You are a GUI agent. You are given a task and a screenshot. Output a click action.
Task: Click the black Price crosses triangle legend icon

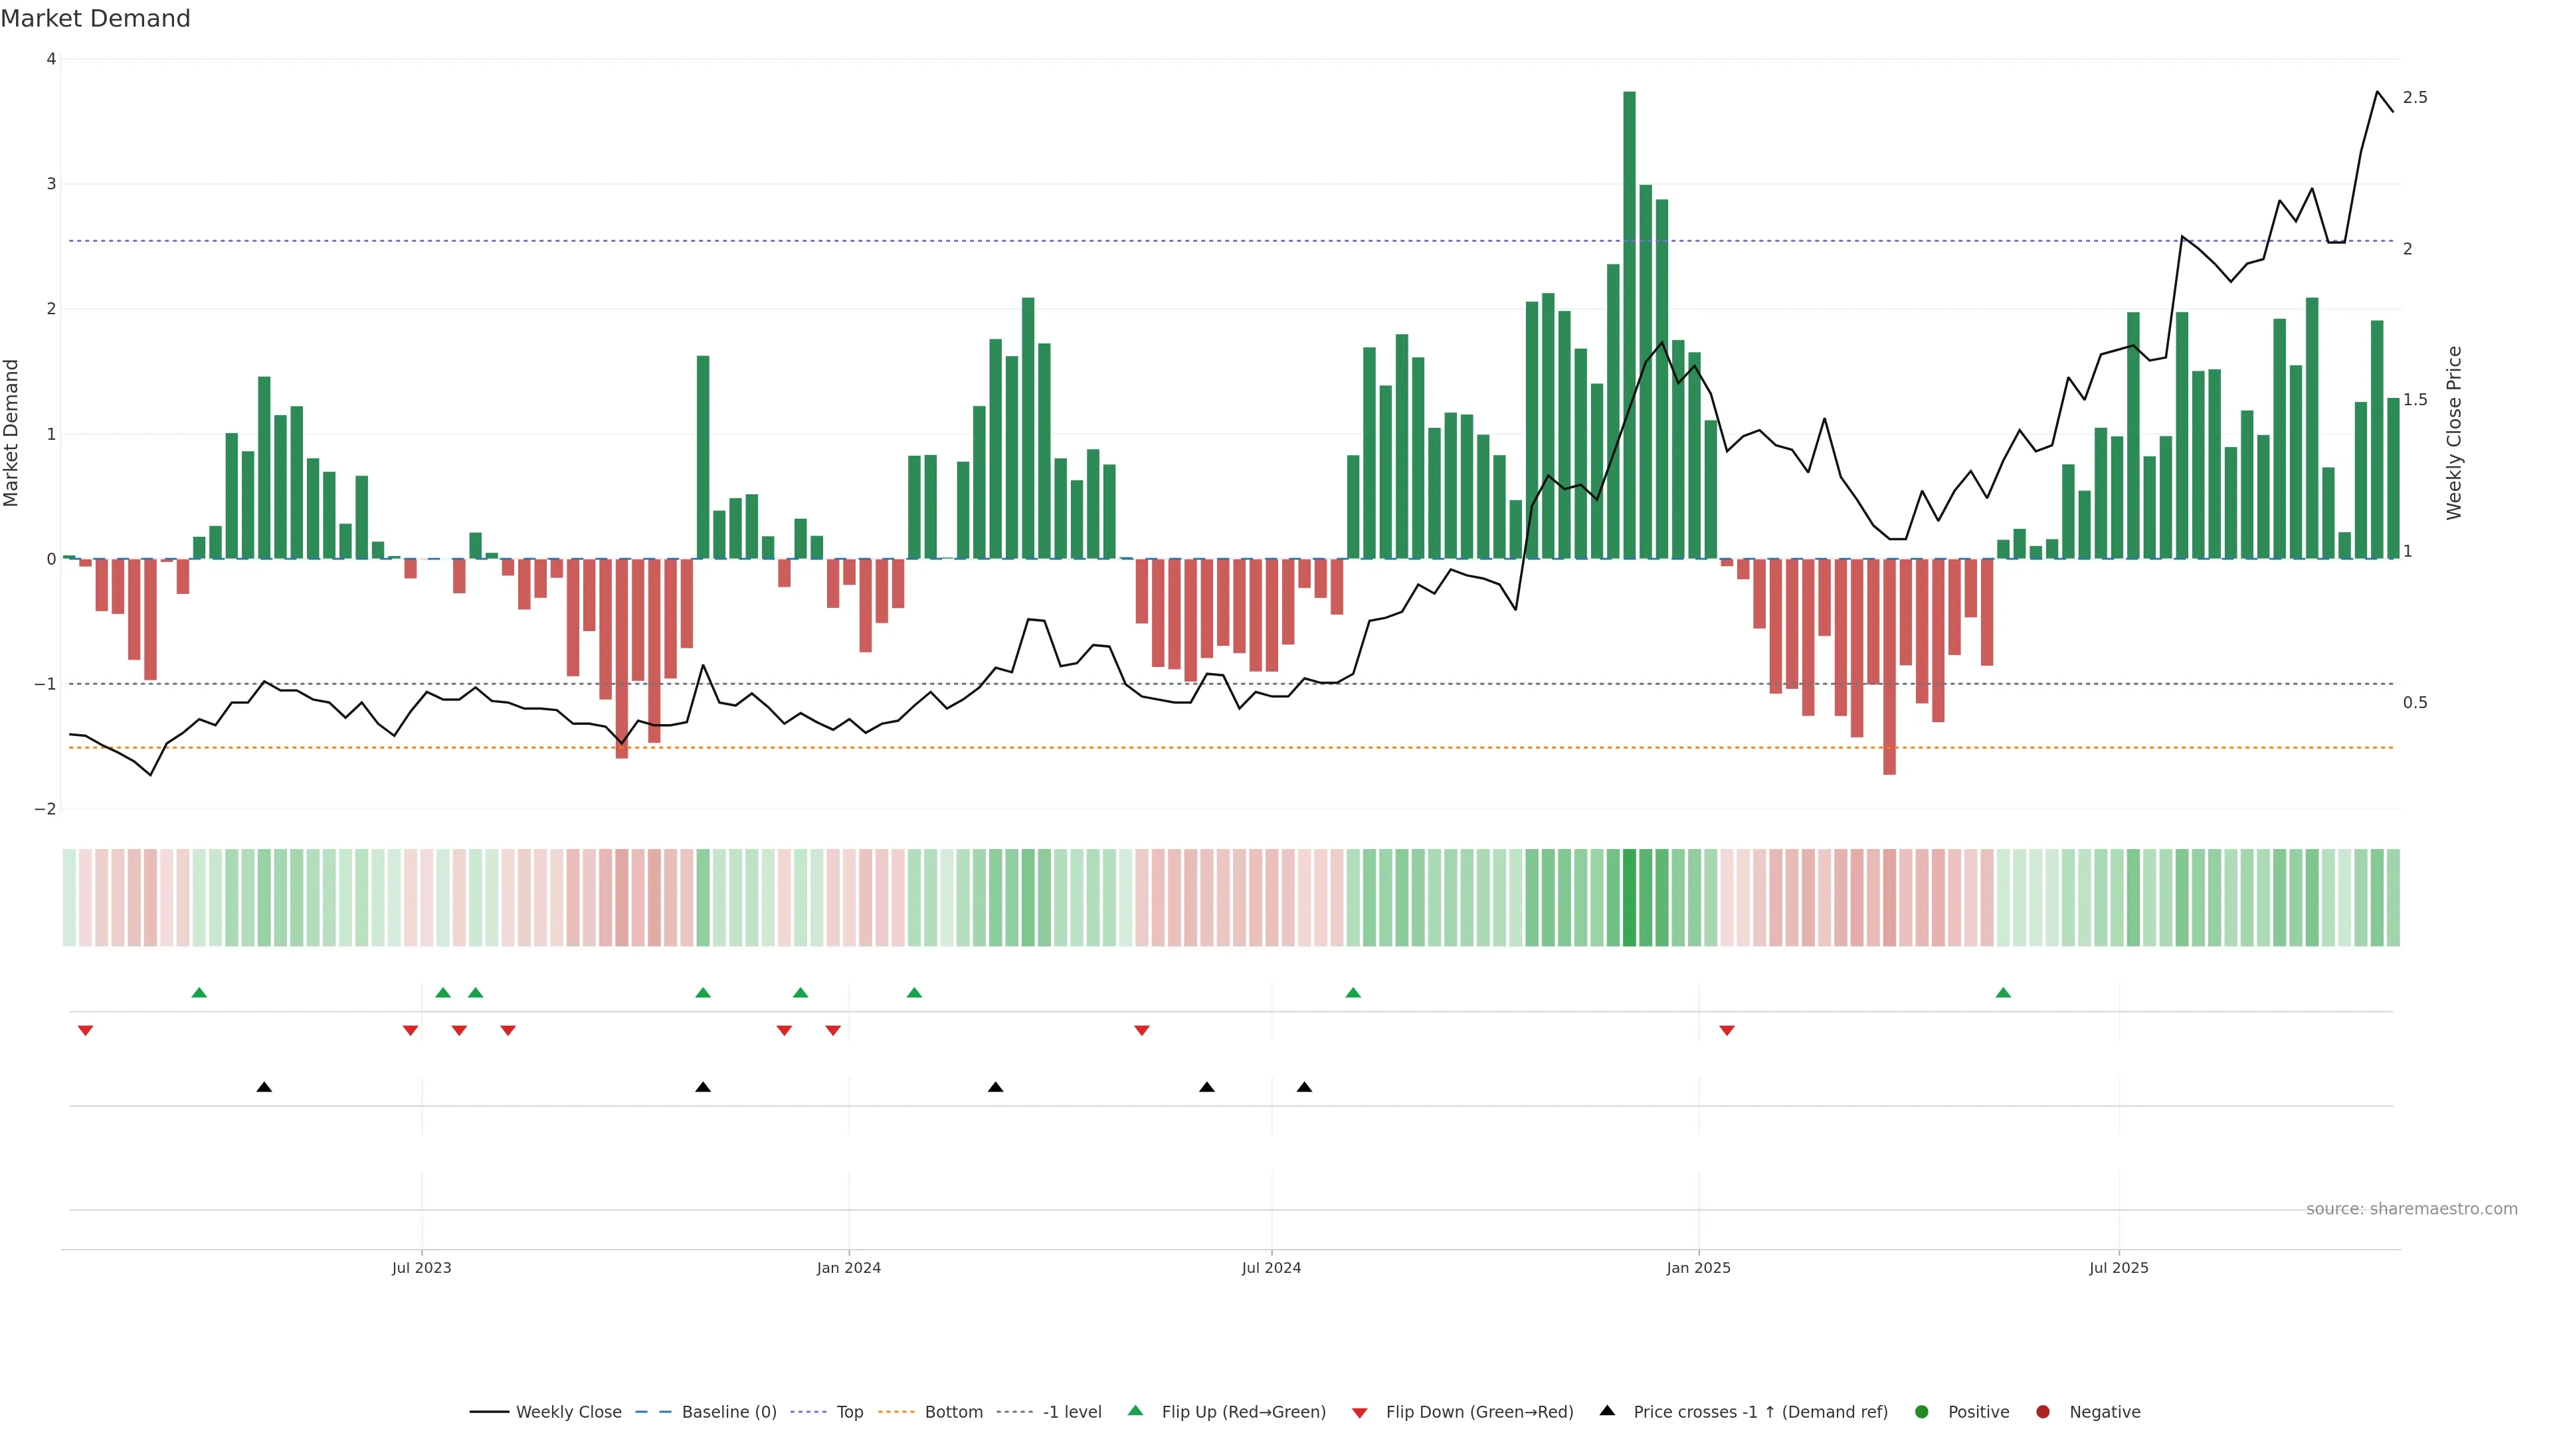point(1607,1410)
